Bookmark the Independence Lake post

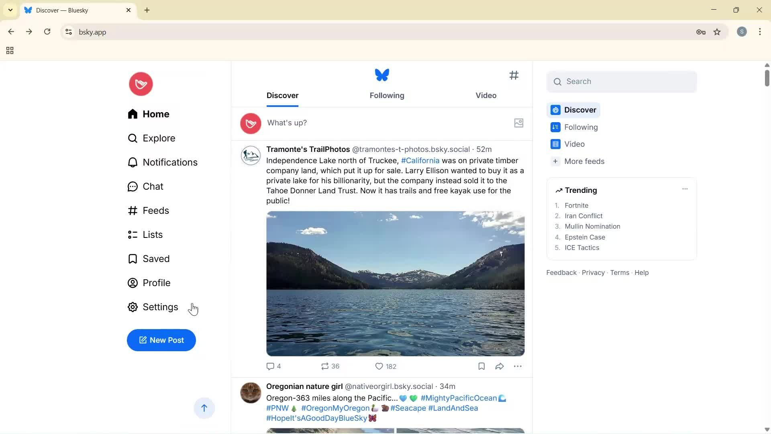[481, 366]
